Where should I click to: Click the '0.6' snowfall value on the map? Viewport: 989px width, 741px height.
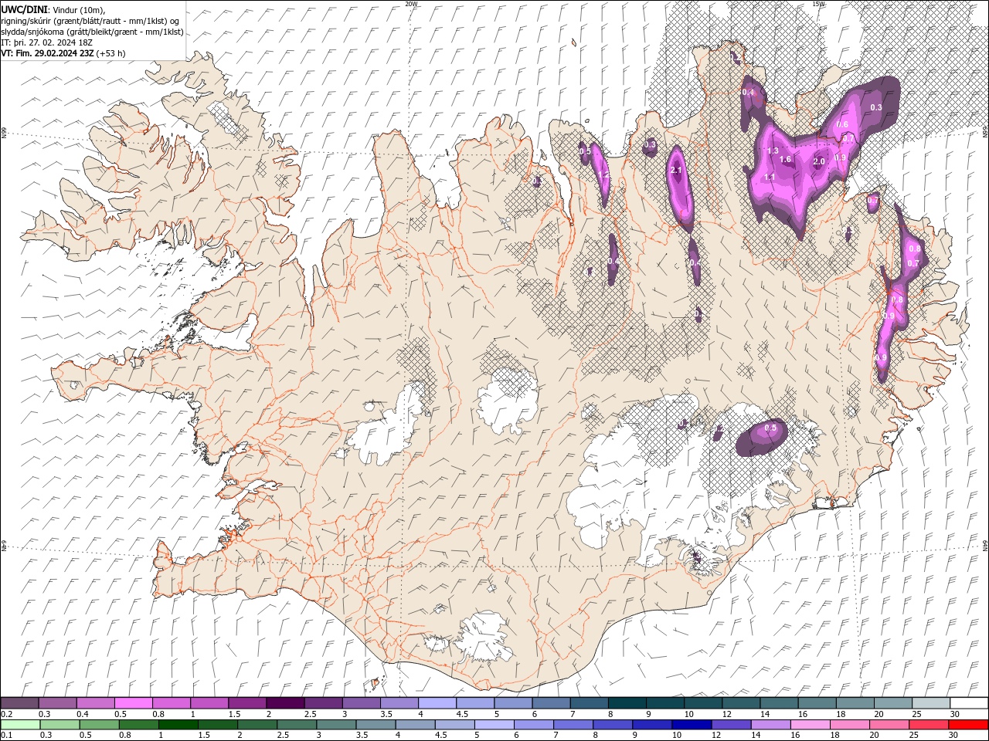[x=843, y=124]
